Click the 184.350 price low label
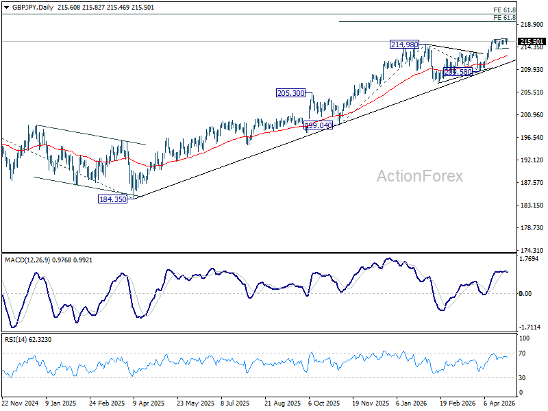 (113, 199)
